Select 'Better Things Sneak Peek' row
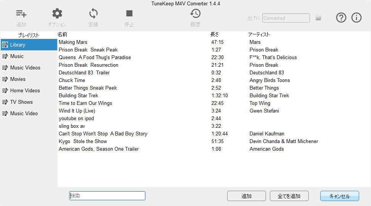 tap(214, 88)
